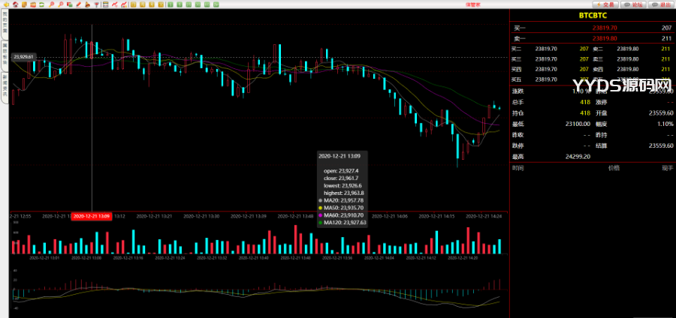This screenshot has width=676, height=318.
Task: Click the last green square period icon
Action: (x=216, y=4)
